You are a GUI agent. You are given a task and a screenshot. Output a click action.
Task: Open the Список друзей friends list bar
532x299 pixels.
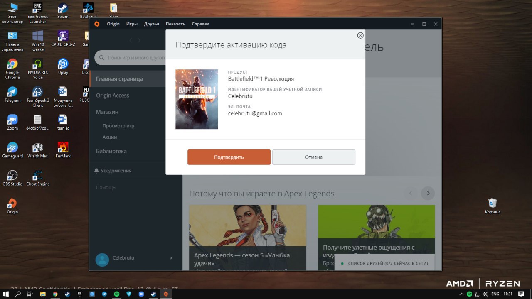[384, 263]
